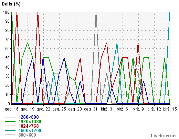Click the 100 value on the vertical axis
The height and width of the screenshot is (139, 179).
[6, 12]
